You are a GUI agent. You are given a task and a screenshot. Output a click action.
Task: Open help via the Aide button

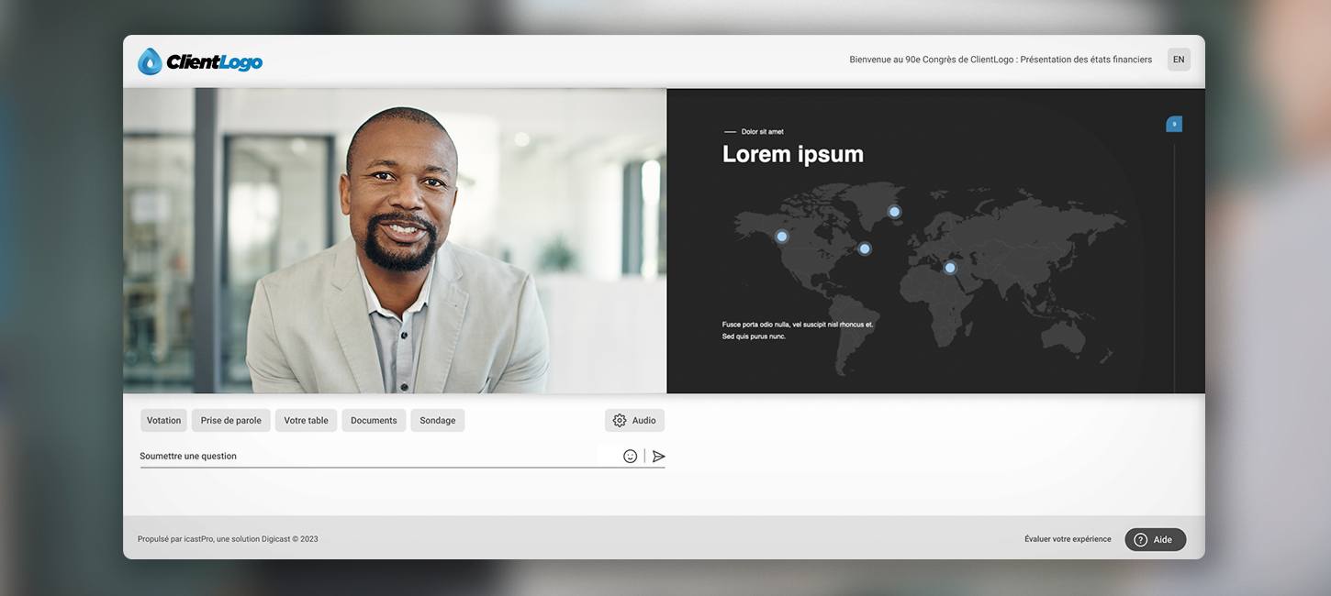click(x=1155, y=539)
